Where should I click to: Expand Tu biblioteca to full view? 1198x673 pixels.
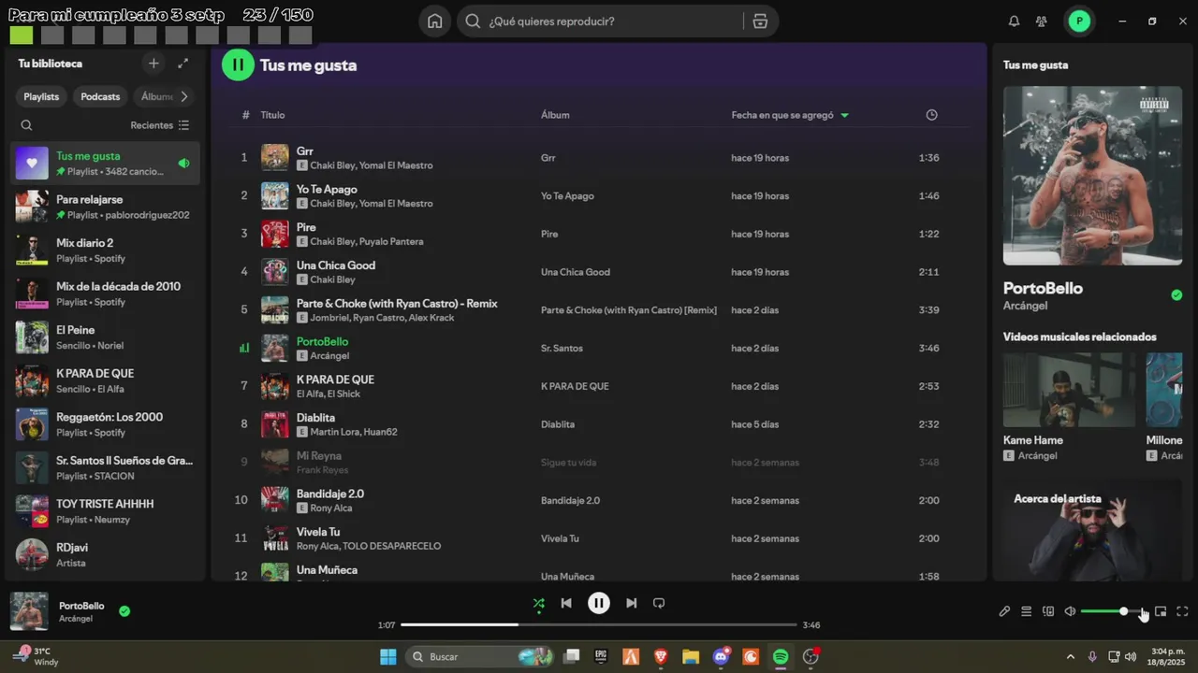[183, 64]
